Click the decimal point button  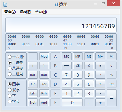coord(89,102)
